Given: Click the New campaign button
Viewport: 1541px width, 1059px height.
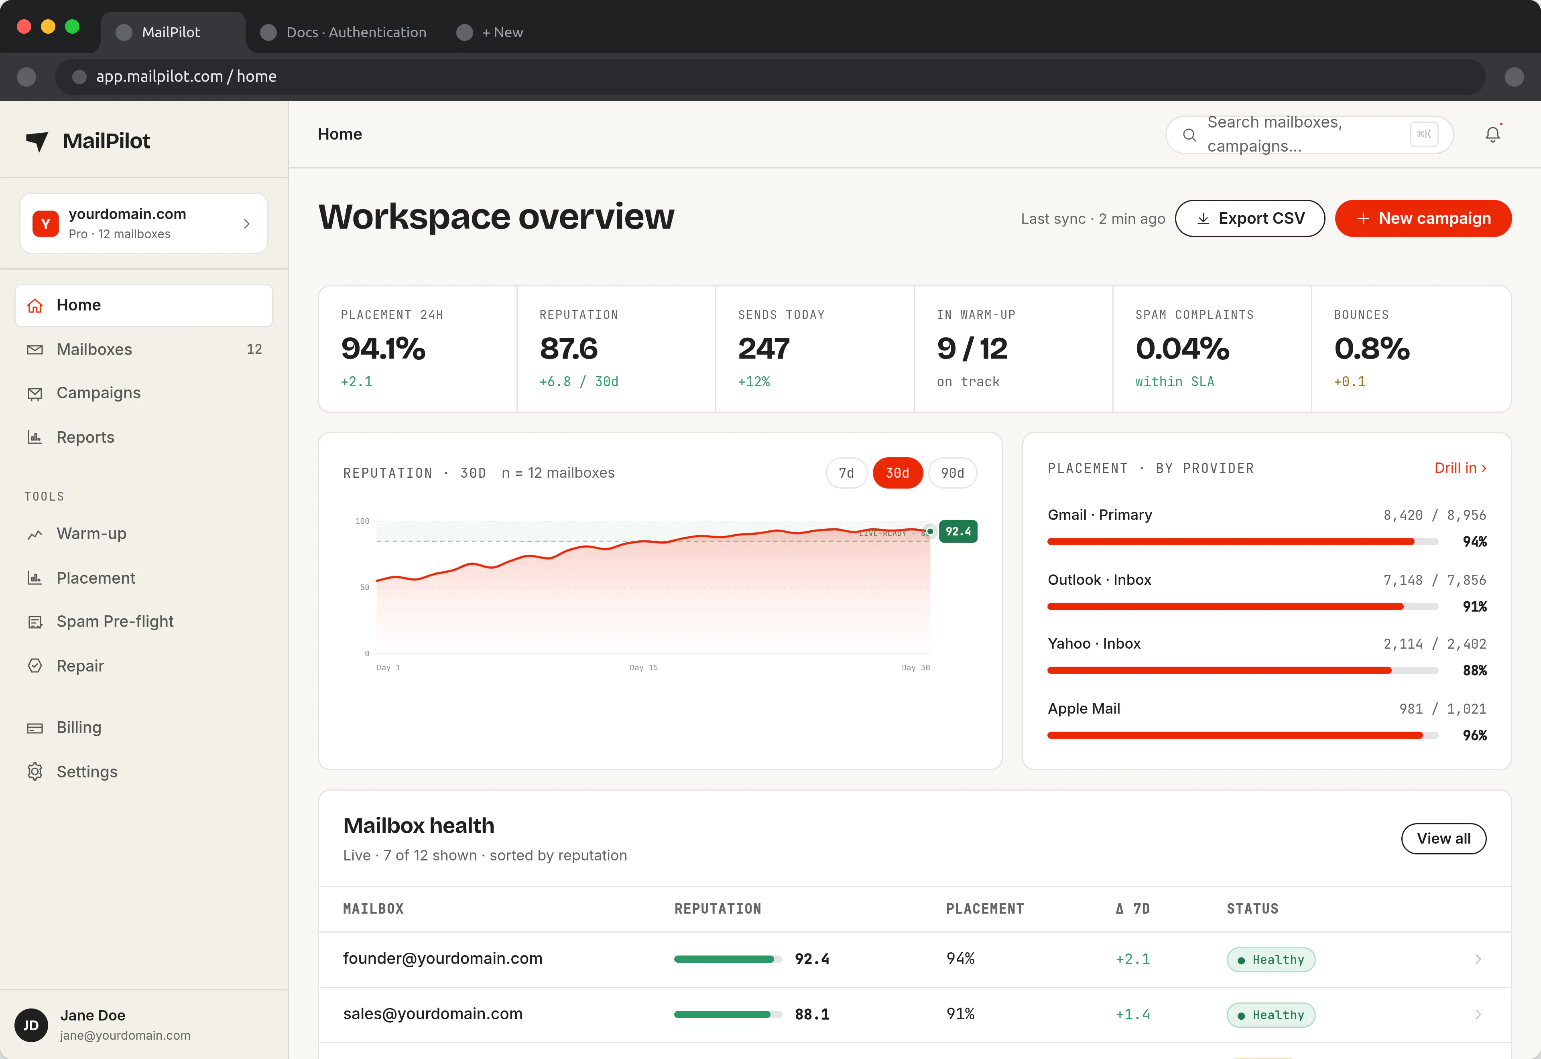Looking at the screenshot, I should point(1423,218).
